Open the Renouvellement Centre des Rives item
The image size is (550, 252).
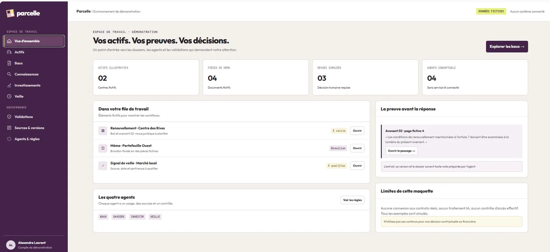pos(357,131)
